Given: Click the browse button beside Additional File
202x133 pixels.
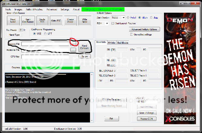Looking at the screenshot, I should click(73, 50).
